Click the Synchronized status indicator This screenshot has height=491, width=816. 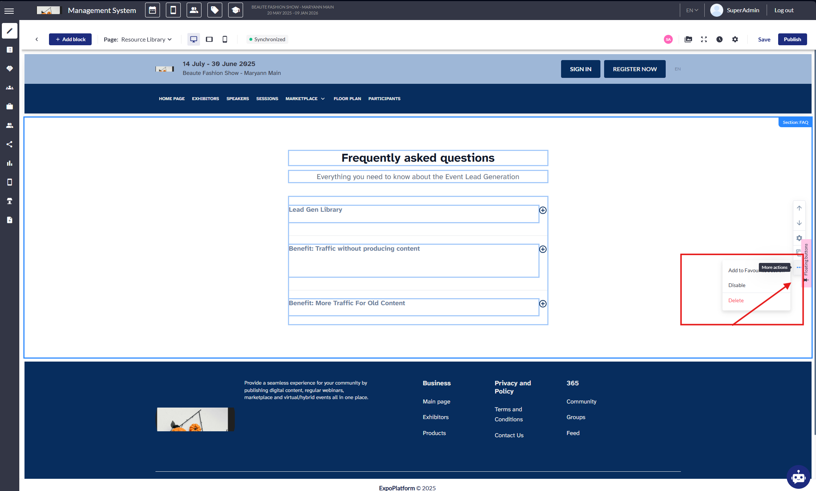pyautogui.click(x=267, y=39)
